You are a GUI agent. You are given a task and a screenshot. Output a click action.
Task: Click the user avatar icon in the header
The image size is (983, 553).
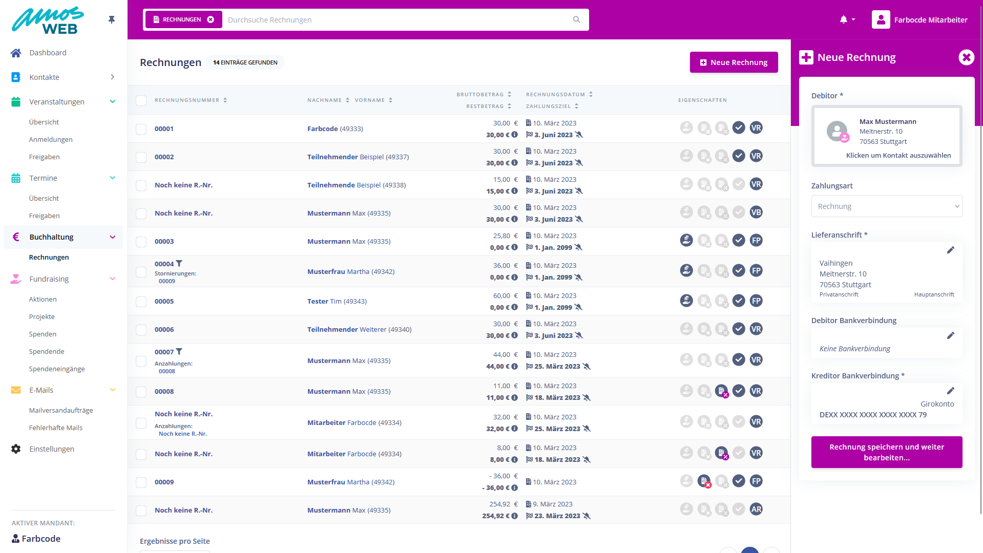(881, 19)
